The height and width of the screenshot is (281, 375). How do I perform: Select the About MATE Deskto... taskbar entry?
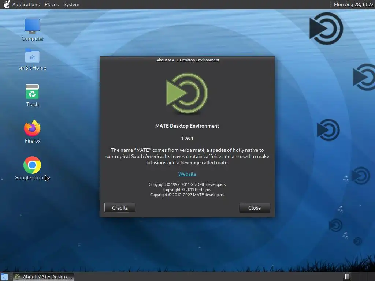[x=43, y=277]
